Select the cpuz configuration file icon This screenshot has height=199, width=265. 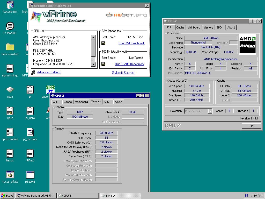pyautogui.click(x=10, y=111)
